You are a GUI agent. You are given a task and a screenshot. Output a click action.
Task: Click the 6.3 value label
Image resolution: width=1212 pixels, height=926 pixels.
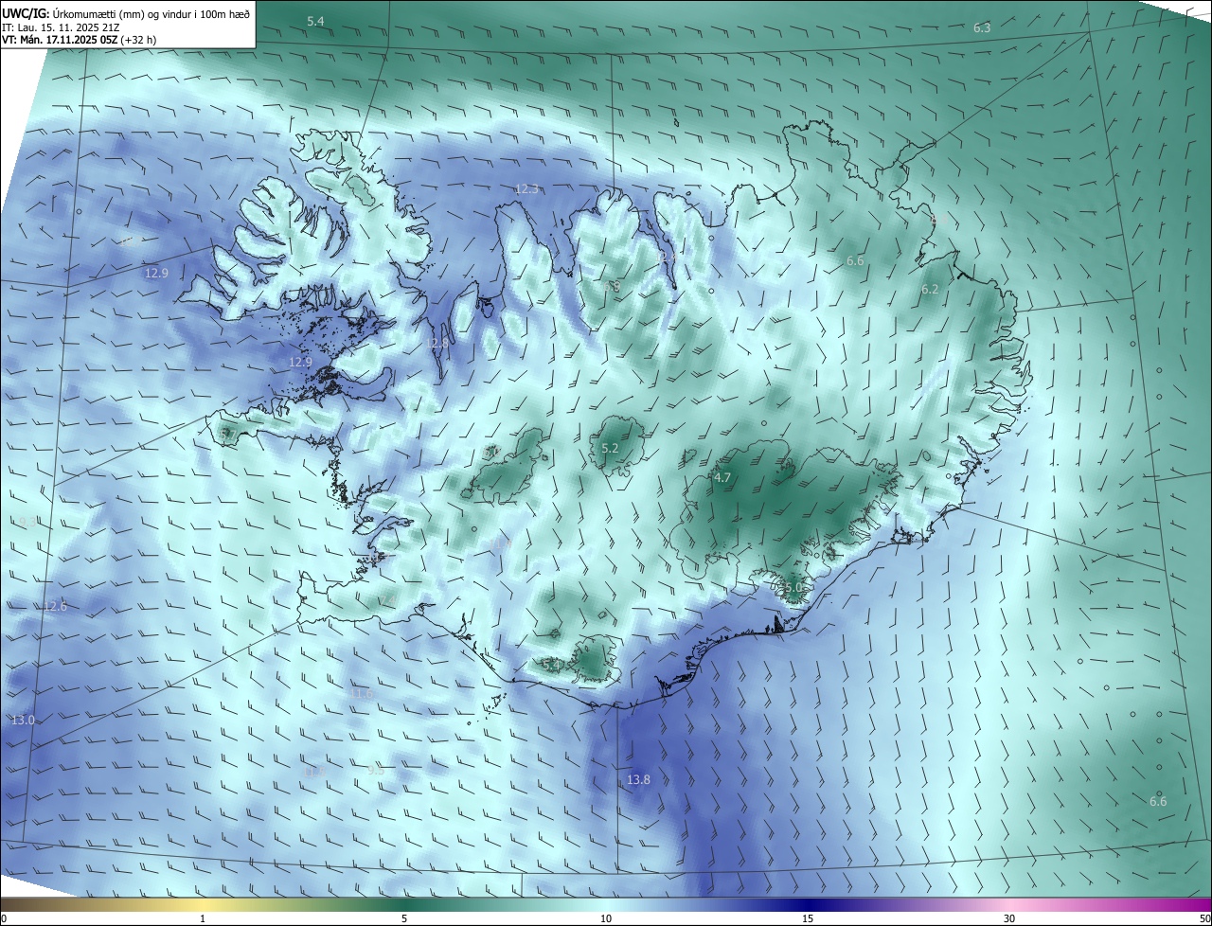coord(982,27)
